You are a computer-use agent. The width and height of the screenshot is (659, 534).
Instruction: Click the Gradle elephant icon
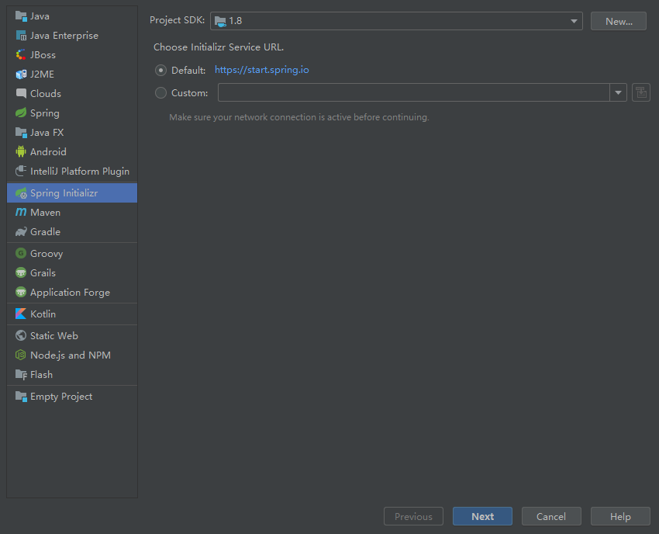click(21, 231)
